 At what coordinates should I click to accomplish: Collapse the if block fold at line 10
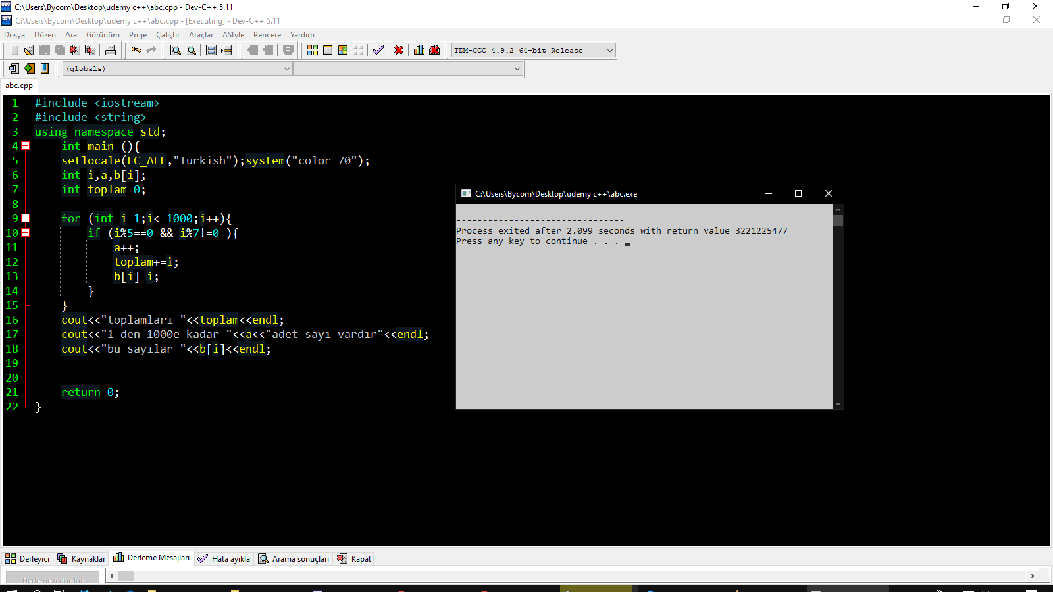26,233
